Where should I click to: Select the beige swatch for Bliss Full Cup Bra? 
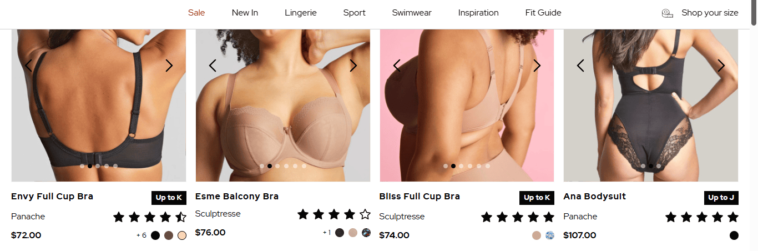537,235
